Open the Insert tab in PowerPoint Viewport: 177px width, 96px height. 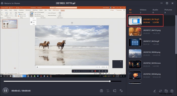pyautogui.click(x=11, y=10)
